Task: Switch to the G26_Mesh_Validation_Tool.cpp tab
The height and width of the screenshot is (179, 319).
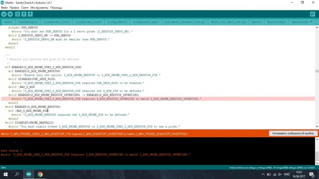Action: [185, 22]
